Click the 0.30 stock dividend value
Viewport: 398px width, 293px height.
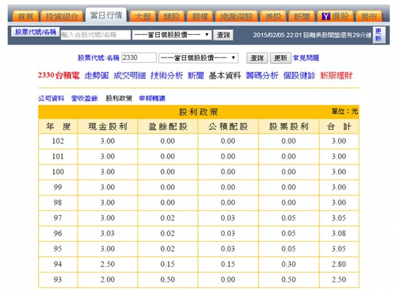(x=289, y=264)
